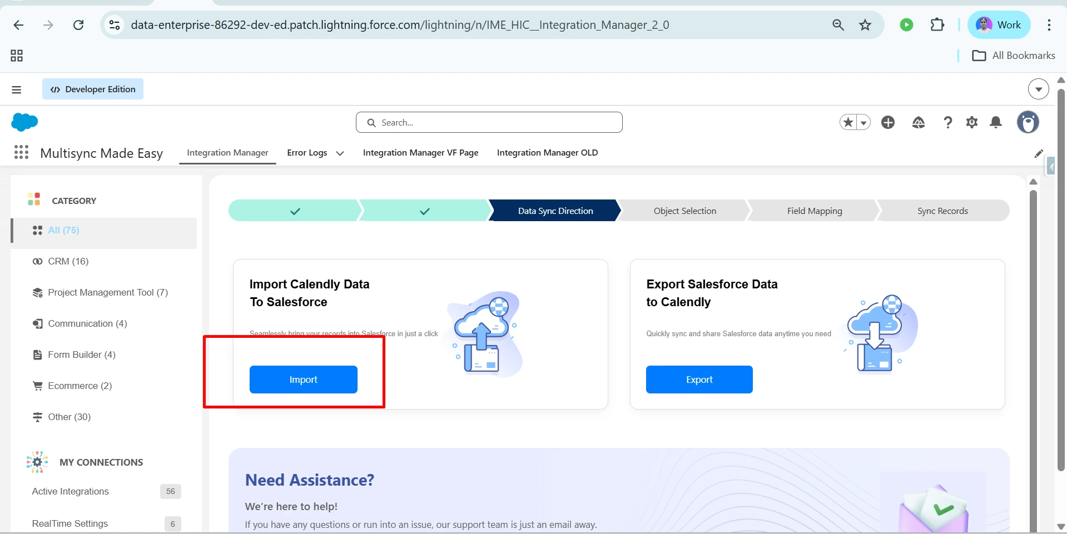Open the user profile avatar
The width and height of the screenshot is (1067, 534).
(x=1028, y=122)
